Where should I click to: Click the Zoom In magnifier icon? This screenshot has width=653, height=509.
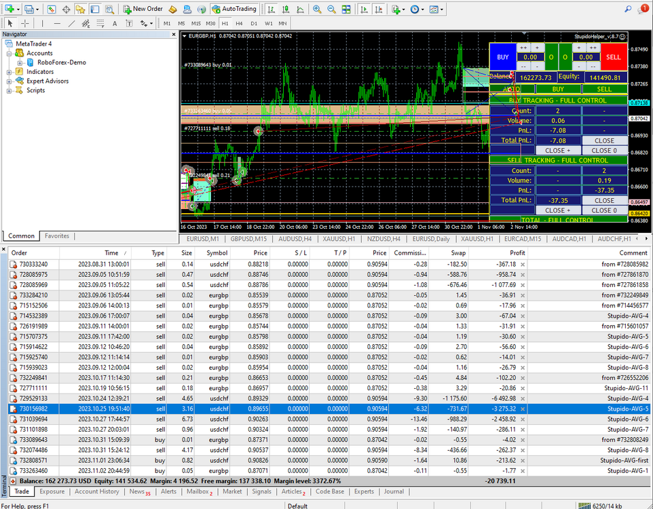click(317, 9)
